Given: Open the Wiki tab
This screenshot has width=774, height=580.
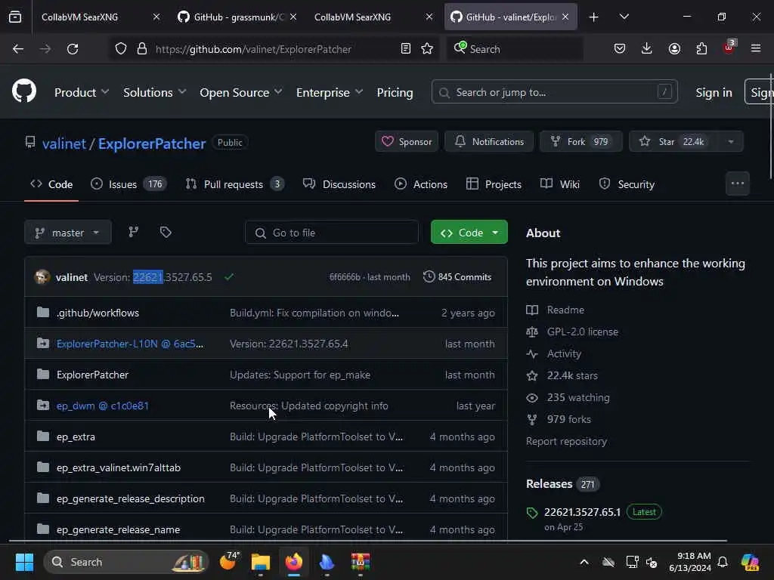Looking at the screenshot, I should (560, 184).
